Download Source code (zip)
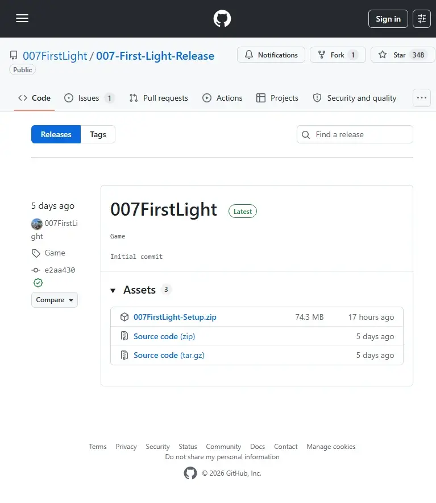436x503 pixels. coord(164,336)
